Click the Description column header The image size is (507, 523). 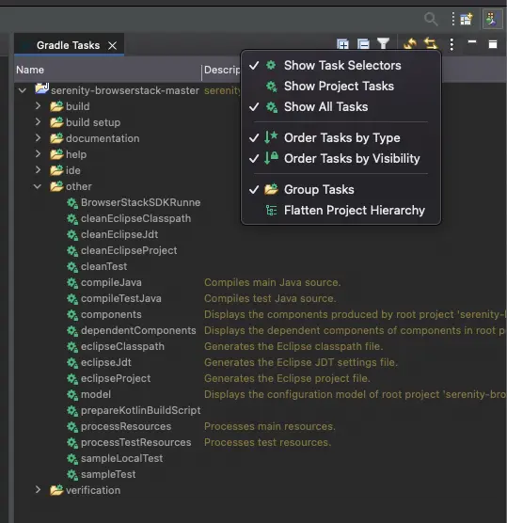pos(222,70)
